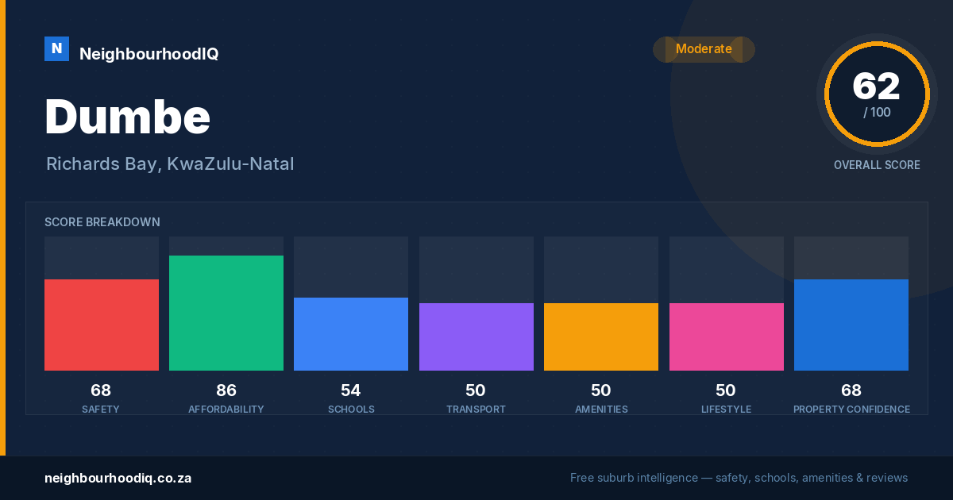Select the purple Transport bar
The height and width of the screenshot is (500, 953).
(x=476, y=337)
